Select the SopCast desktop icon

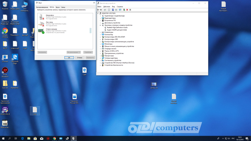click(5, 85)
